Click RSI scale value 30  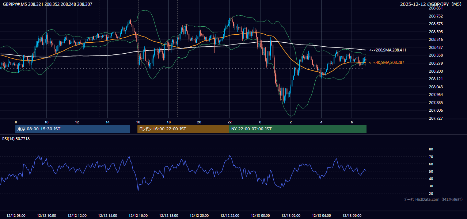pyautogui.click(x=431, y=186)
